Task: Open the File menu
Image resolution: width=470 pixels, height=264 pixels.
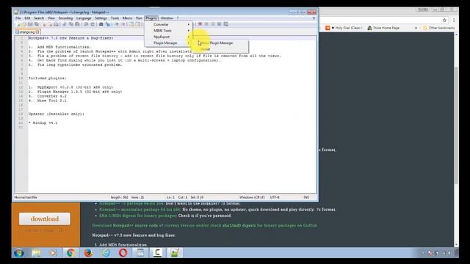Action: tap(18, 18)
